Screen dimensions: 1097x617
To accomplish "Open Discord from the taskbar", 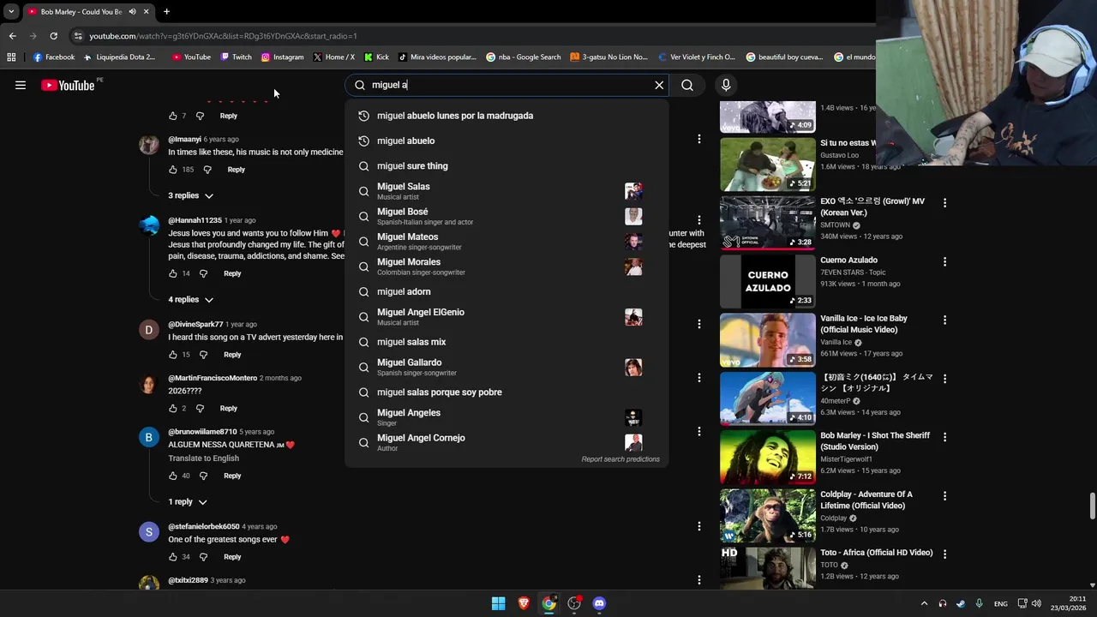I will point(599,603).
